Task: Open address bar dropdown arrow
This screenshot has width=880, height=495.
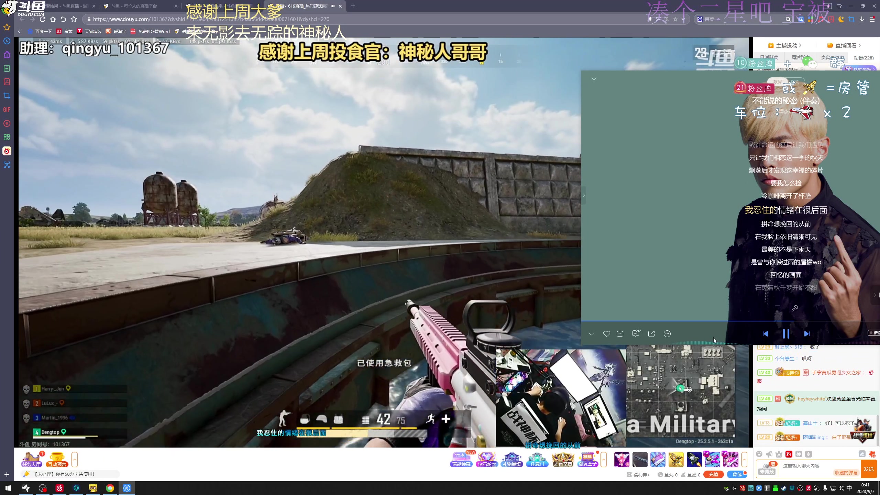Action: [684, 19]
